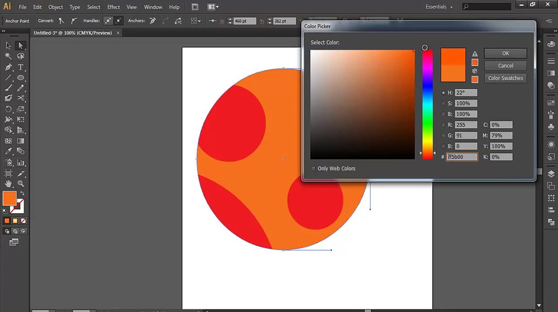Click the hue spectrum slider bar

(427, 104)
